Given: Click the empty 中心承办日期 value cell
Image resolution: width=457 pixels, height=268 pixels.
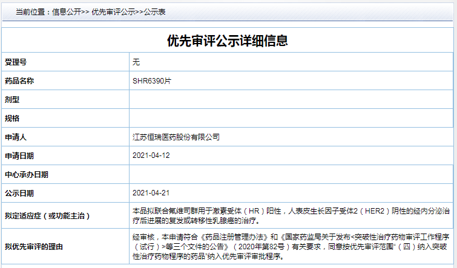Looking at the screenshot, I should tap(291, 174).
